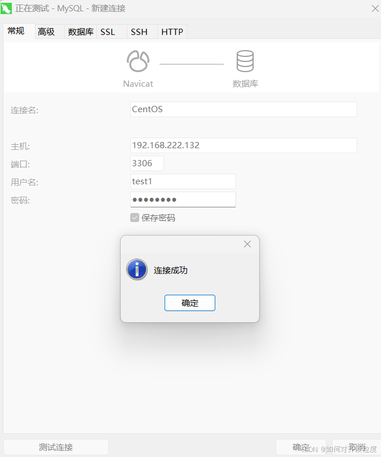Close the New Connection window

[x=375, y=8]
